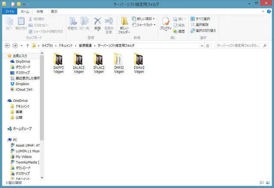Refresh the current folder view
This screenshot has height=188, width=274.
pyautogui.click(x=209, y=45)
